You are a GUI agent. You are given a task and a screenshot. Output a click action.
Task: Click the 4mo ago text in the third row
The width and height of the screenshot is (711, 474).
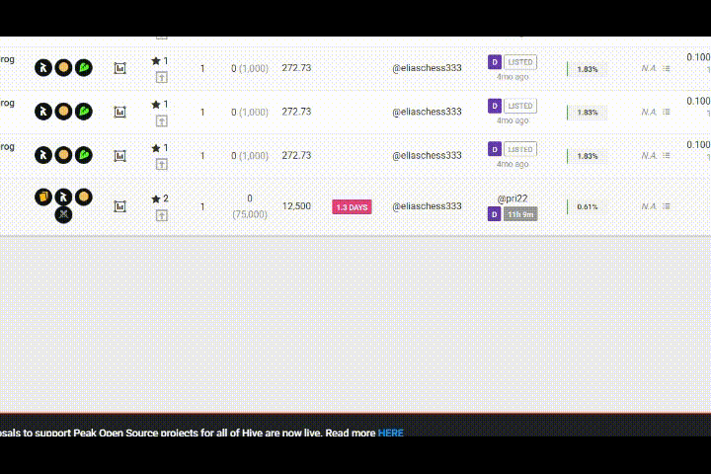point(513,164)
